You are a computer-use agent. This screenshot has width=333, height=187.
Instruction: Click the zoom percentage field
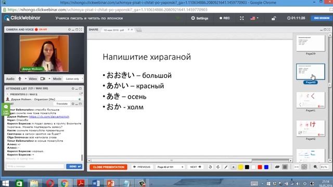tap(324, 167)
